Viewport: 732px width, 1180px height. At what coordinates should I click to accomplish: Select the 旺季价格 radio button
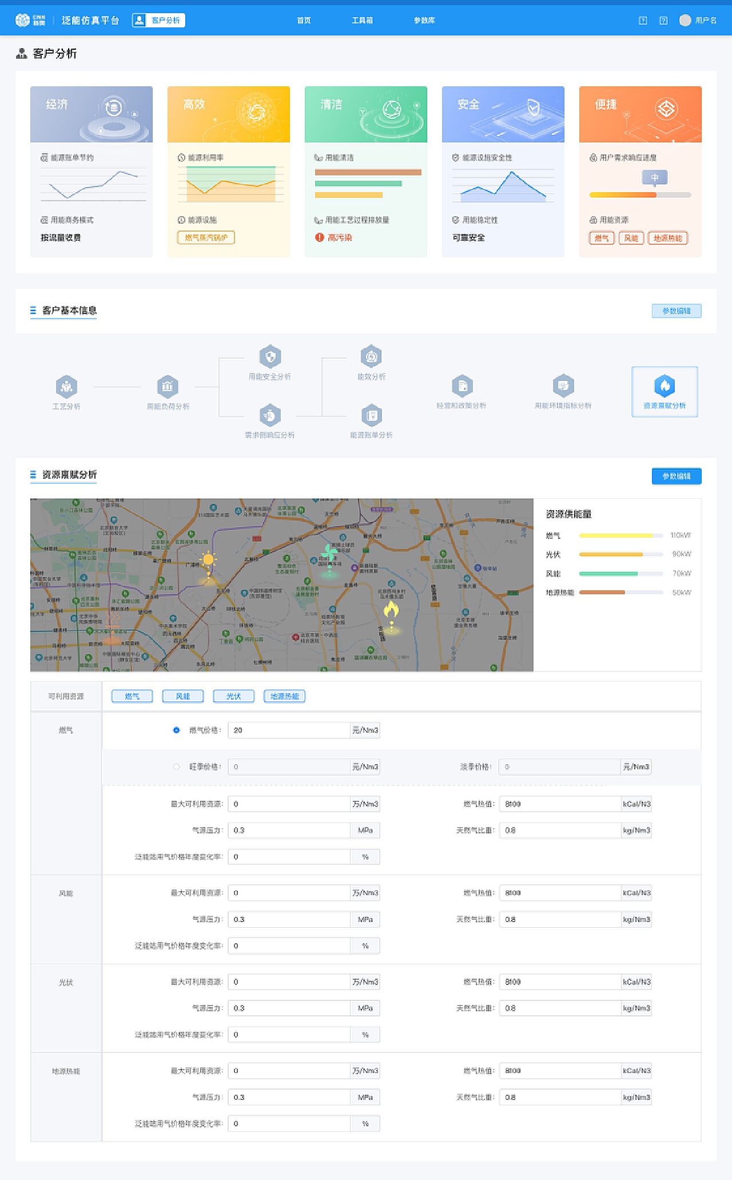176,766
